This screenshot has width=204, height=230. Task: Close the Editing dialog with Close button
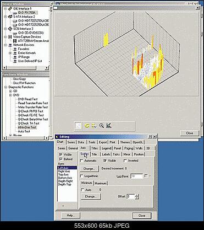click(142, 215)
